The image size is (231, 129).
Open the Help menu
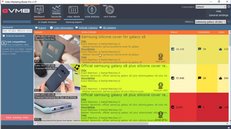(x=218, y=11)
